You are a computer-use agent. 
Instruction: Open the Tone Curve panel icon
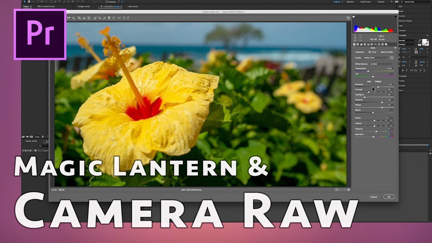click(358, 44)
